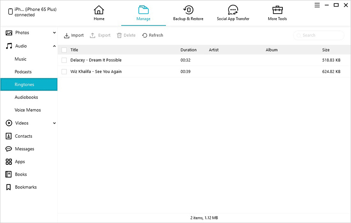This screenshot has height=223, width=351.
Task: Click the Books icon in sidebar
Action: tap(9, 174)
